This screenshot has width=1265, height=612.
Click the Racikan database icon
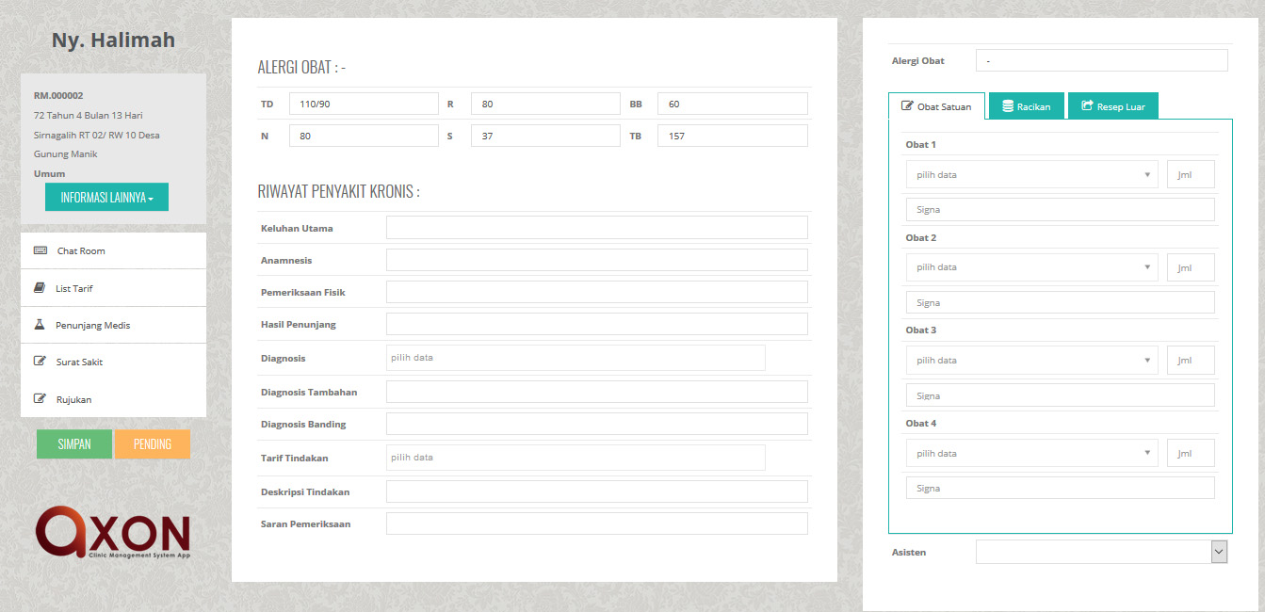(1008, 106)
